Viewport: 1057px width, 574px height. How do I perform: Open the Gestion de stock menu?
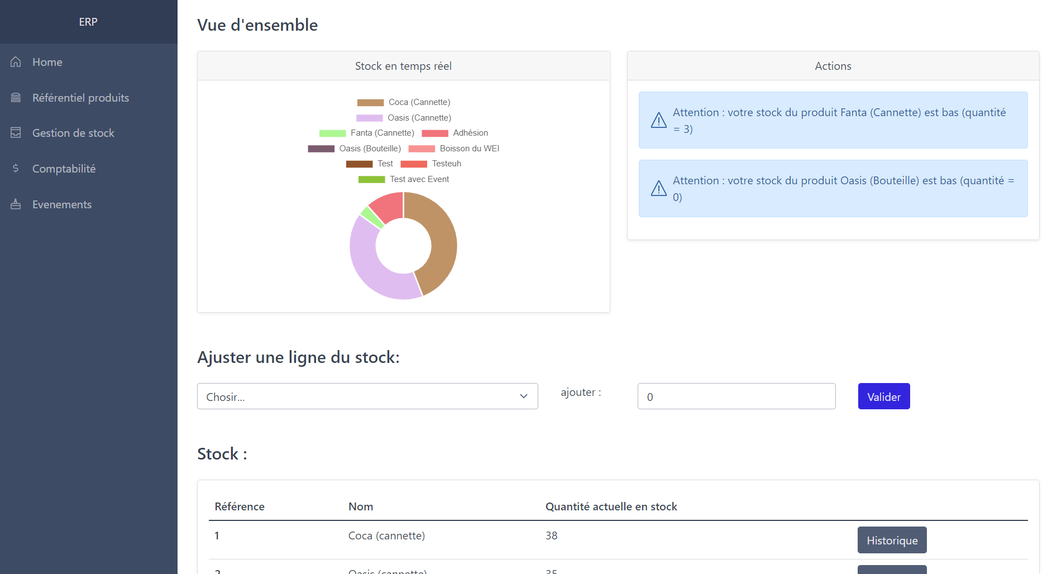point(73,133)
